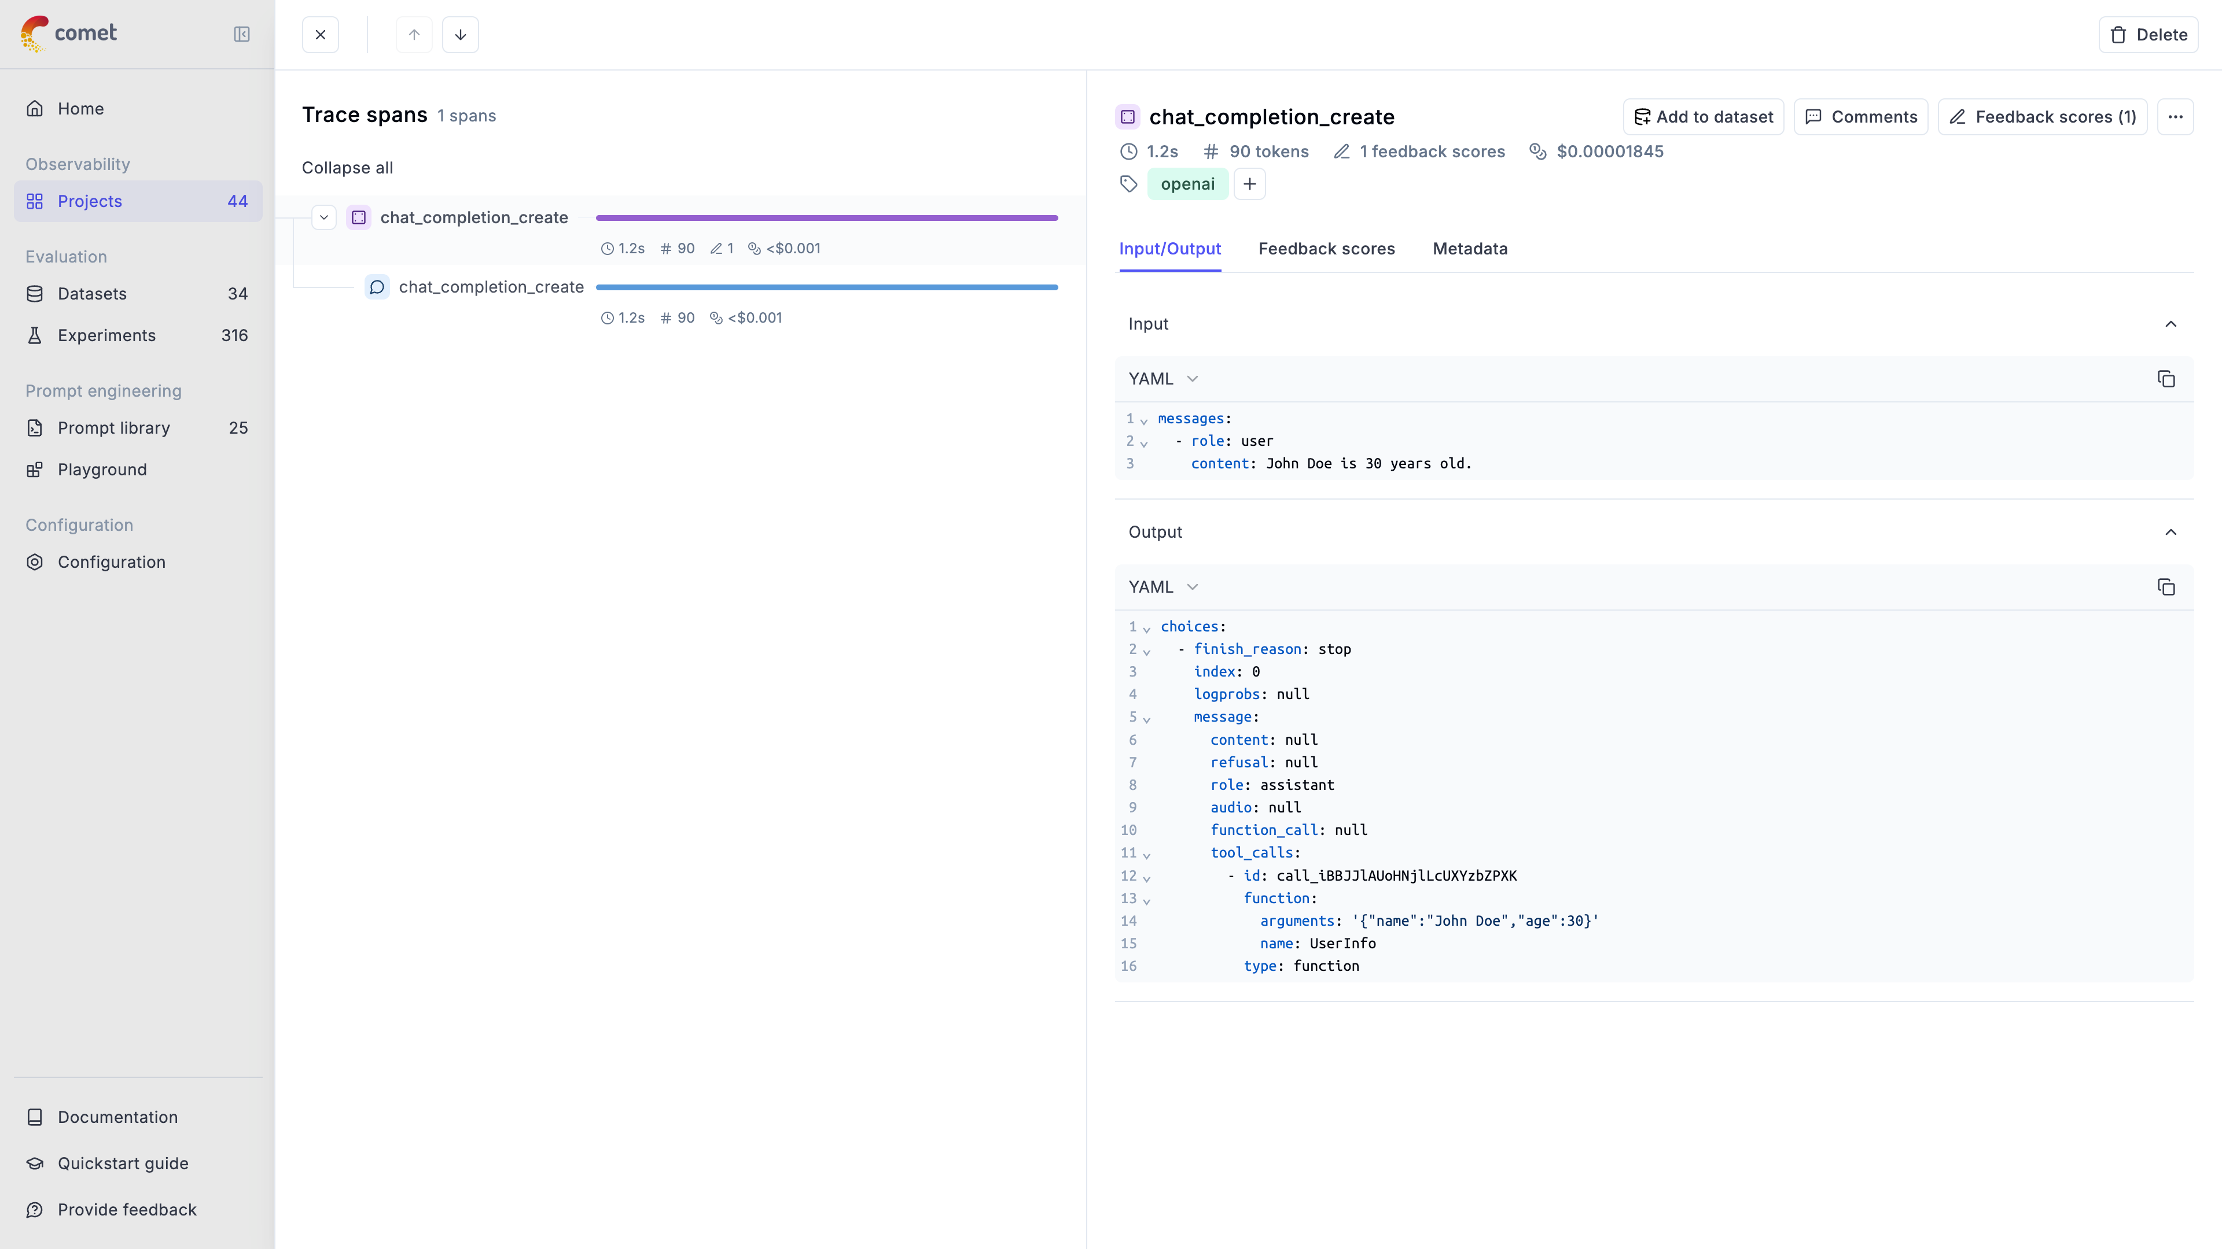Click the Delete button

click(x=2149, y=35)
